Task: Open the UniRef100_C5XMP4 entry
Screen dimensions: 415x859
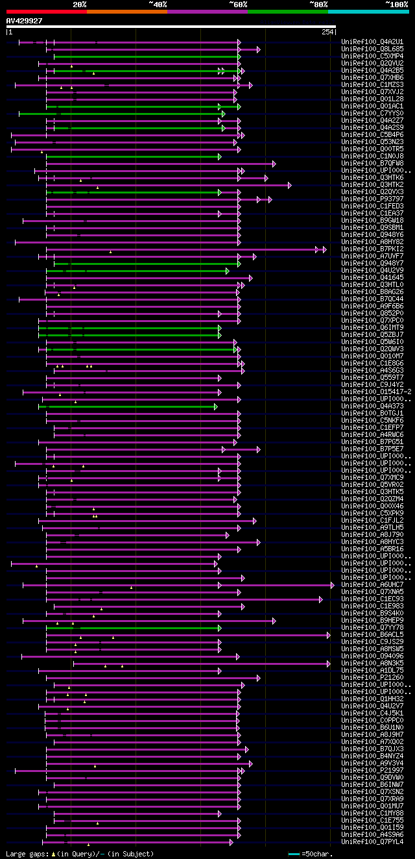Action: (x=373, y=56)
